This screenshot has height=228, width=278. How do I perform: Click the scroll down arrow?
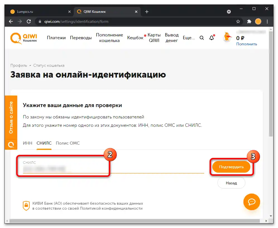click(271, 216)
